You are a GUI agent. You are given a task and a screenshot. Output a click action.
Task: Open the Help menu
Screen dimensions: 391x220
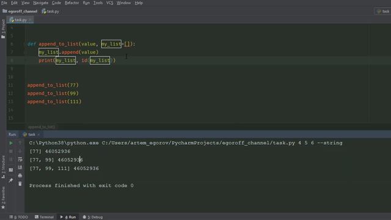pyautogui.click(x=139, y=3)
